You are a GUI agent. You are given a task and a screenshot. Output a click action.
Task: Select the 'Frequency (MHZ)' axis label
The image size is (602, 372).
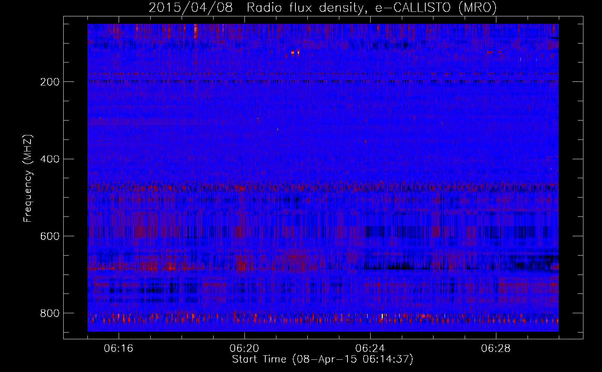pyautogui.click(x=28, y=178)
